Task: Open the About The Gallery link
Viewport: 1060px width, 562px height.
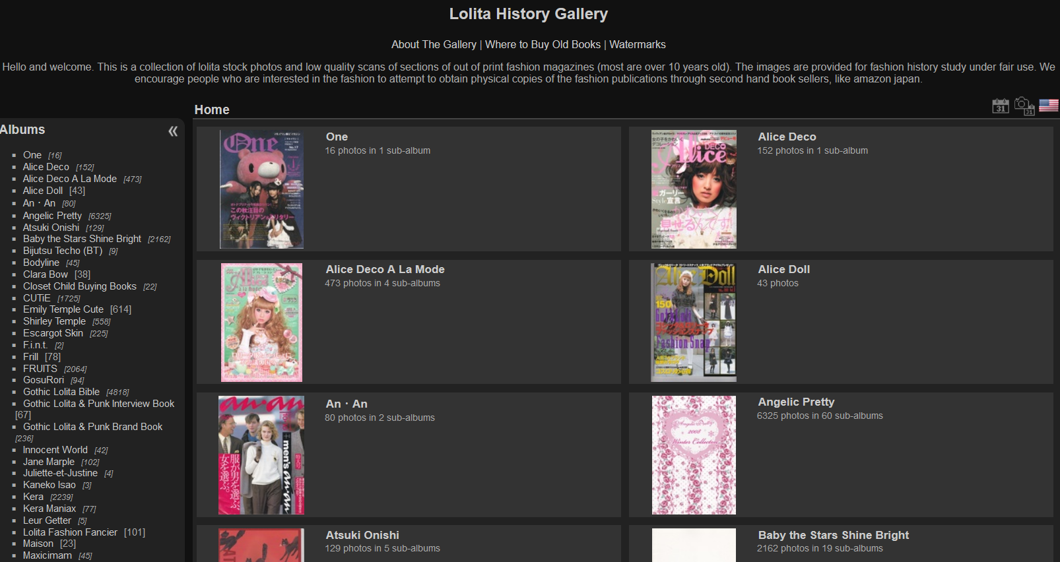Action: coord(434,45)
